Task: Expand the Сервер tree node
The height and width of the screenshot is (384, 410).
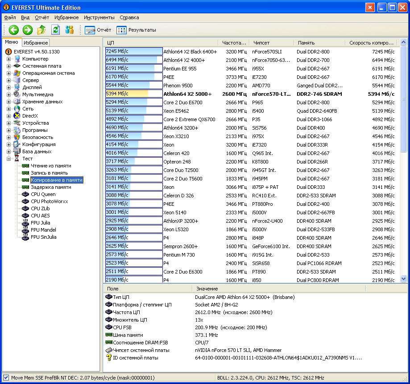Action: pos(8,80)
